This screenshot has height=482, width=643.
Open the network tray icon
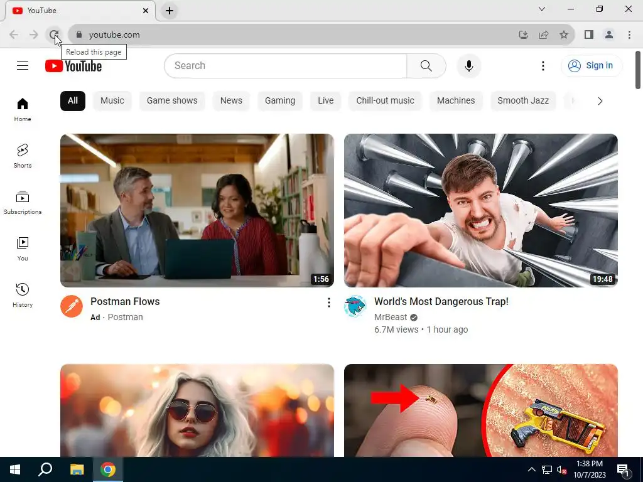547,469
